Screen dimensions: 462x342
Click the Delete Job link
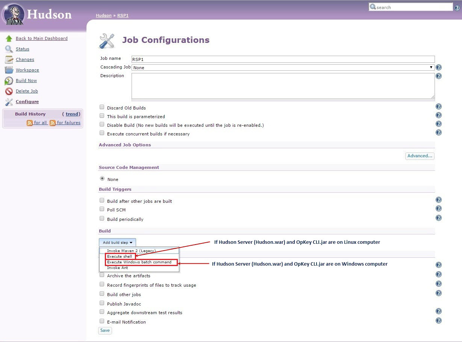coord(27,91)
